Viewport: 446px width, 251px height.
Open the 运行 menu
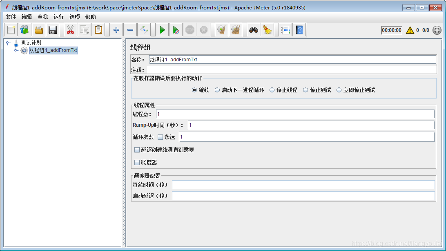pos(58,17)
